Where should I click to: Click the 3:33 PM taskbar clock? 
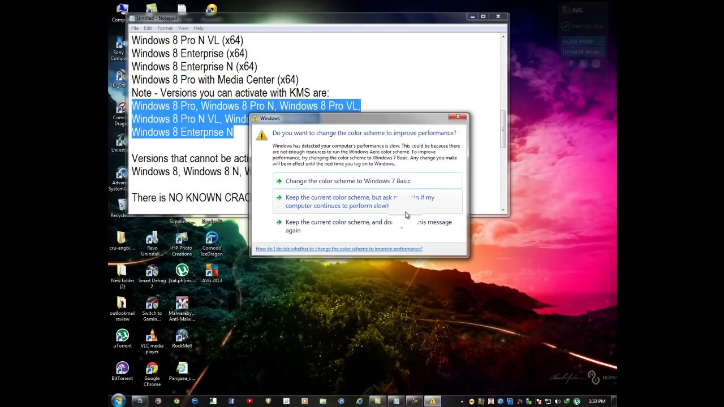(597, 401)
